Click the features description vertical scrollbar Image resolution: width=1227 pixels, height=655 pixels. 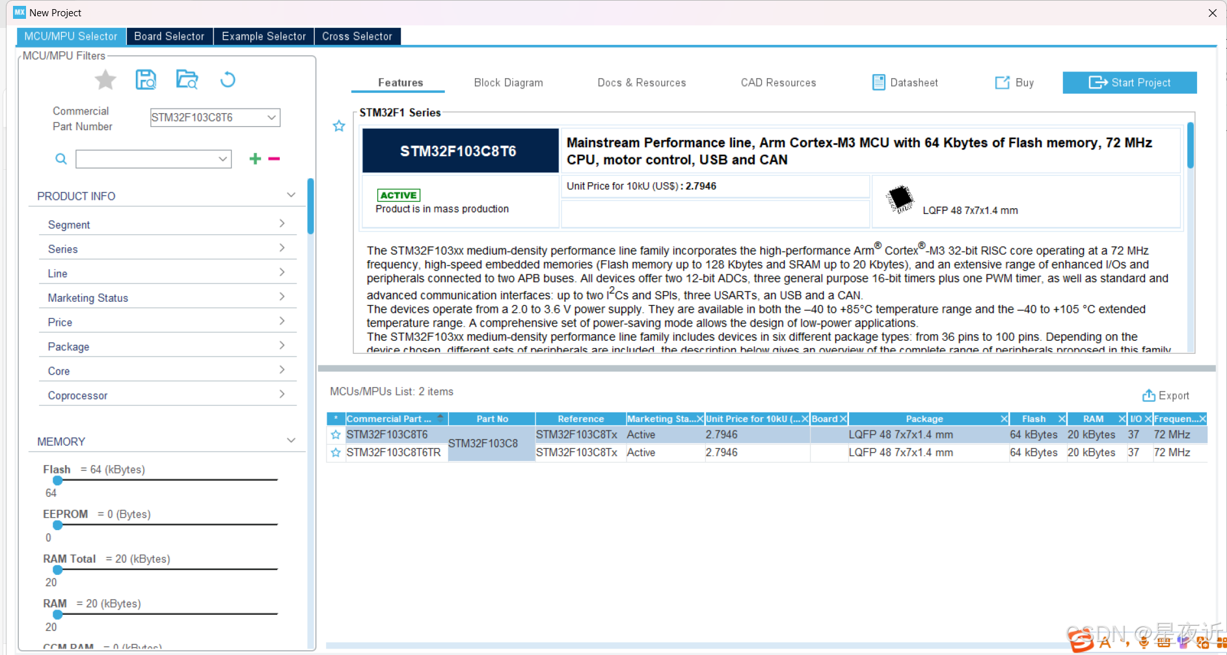1191,146
